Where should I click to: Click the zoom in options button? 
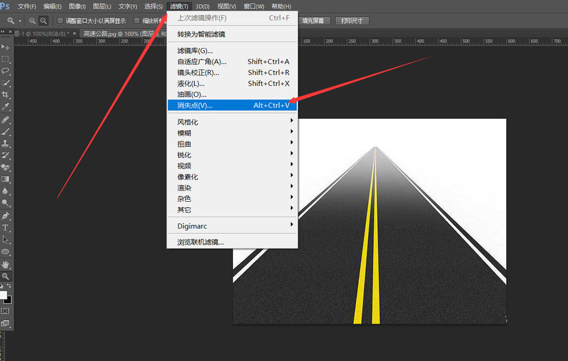point(32,21)
